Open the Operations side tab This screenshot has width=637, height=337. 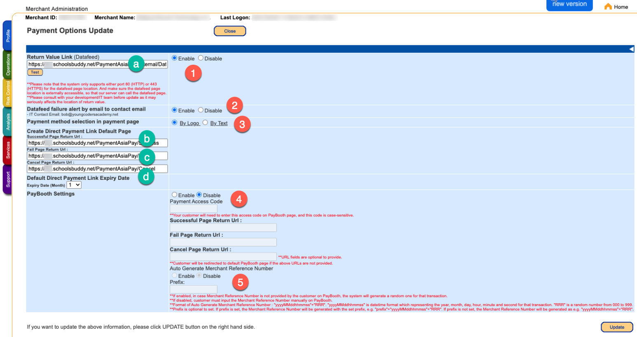pyautogui.click(x=8, y=65)
